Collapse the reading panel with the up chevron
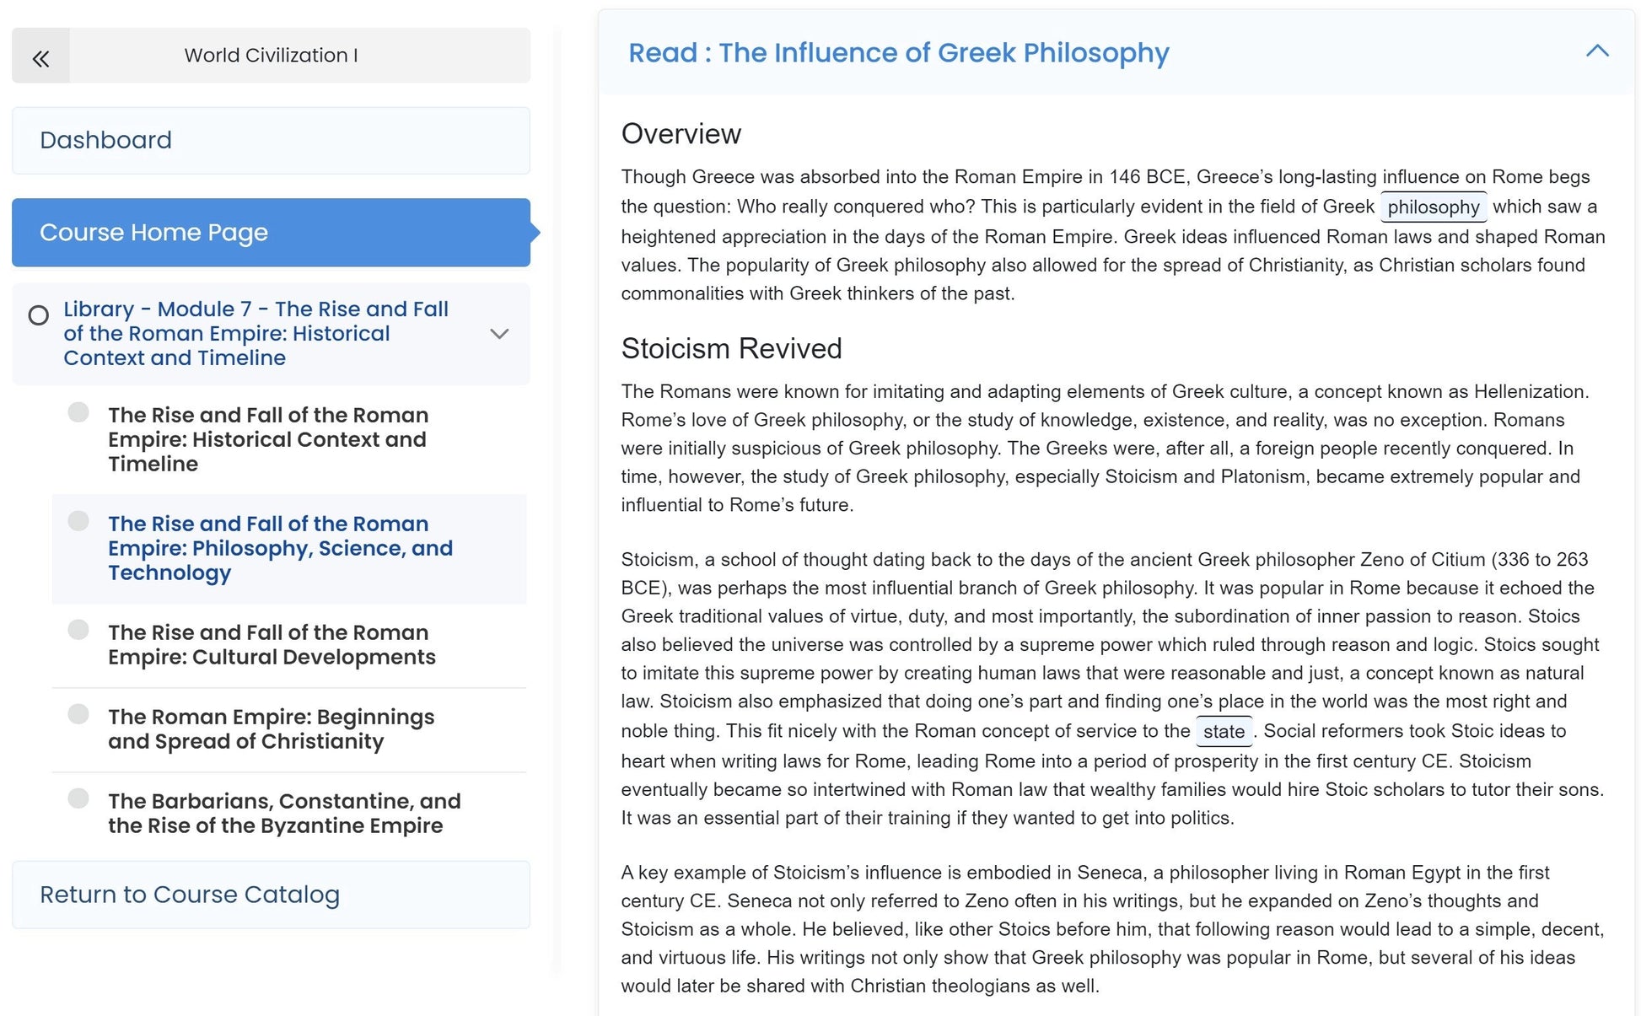 (1596, 51)
